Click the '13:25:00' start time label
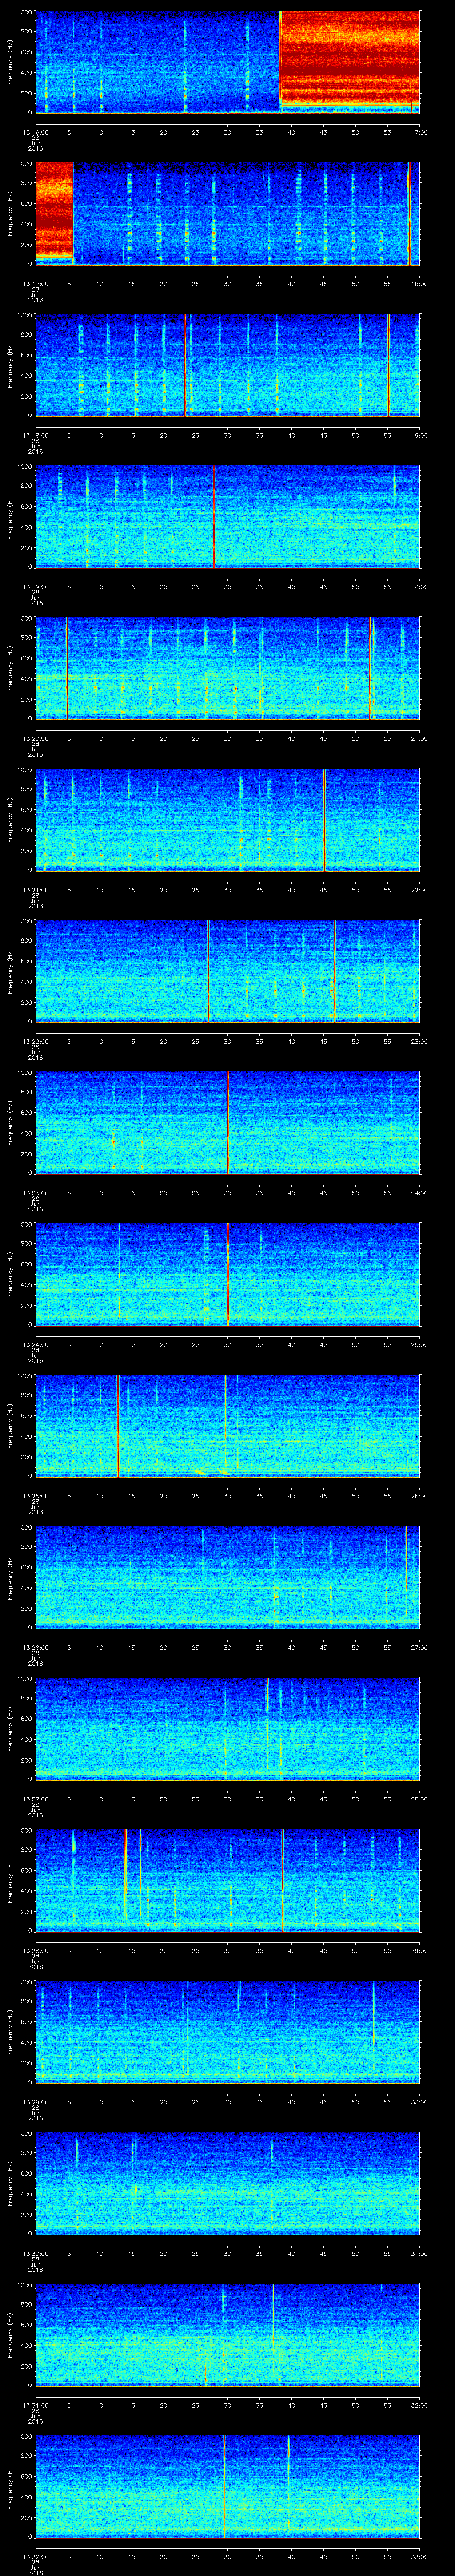Image resolution: width=455 pixels, height=2576 pixels. [35, 1495]
